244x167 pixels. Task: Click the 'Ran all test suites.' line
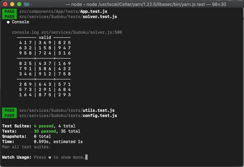[27, 147]
